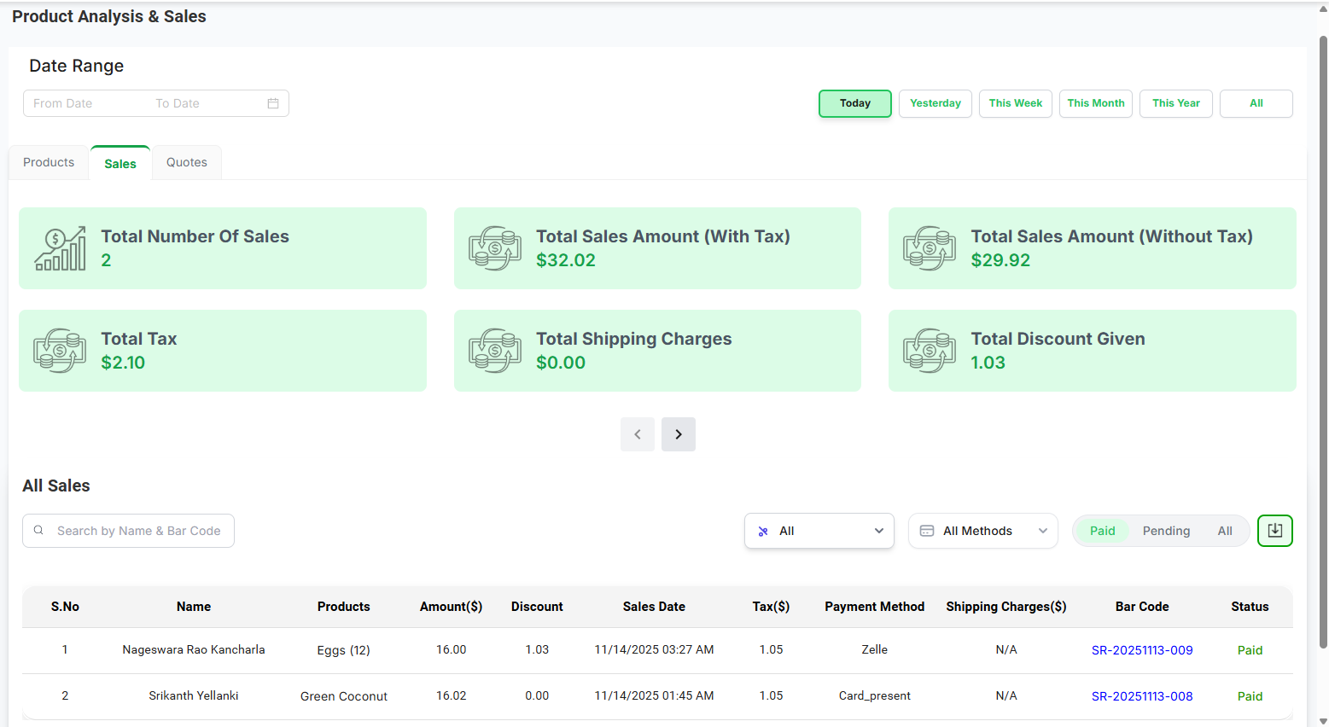Viewport: 1329px width, 727px height.
Task: Click the 16.02 amount cell
Action: 451,696
